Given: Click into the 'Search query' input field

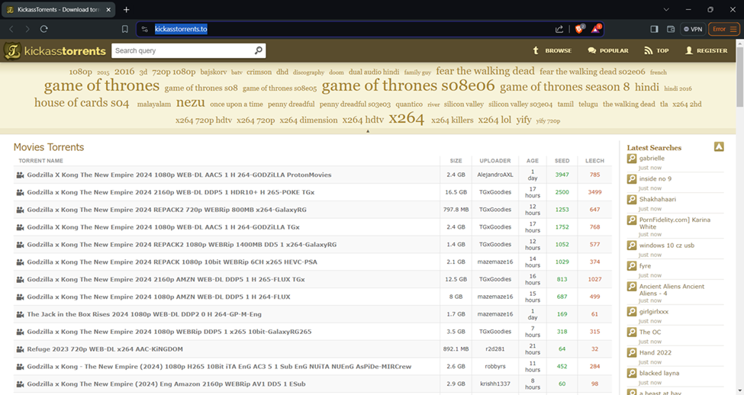Looking at the screenshot, I should [x=183, y=51].
